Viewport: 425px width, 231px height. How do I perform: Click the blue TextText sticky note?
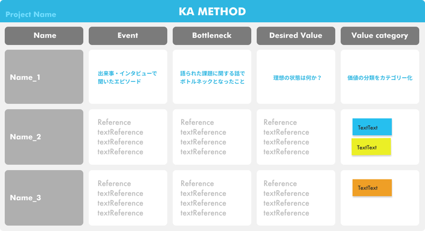[x=372, y=127]
